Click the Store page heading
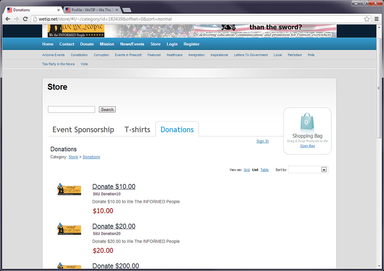 (57, 87)
